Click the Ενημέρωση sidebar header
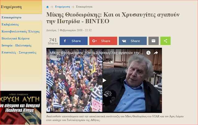The image size is (198, 125). pos(11,7)
